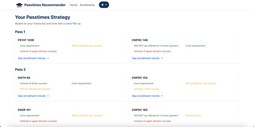
Task: Go to the Home page
Action: point(73,5)
